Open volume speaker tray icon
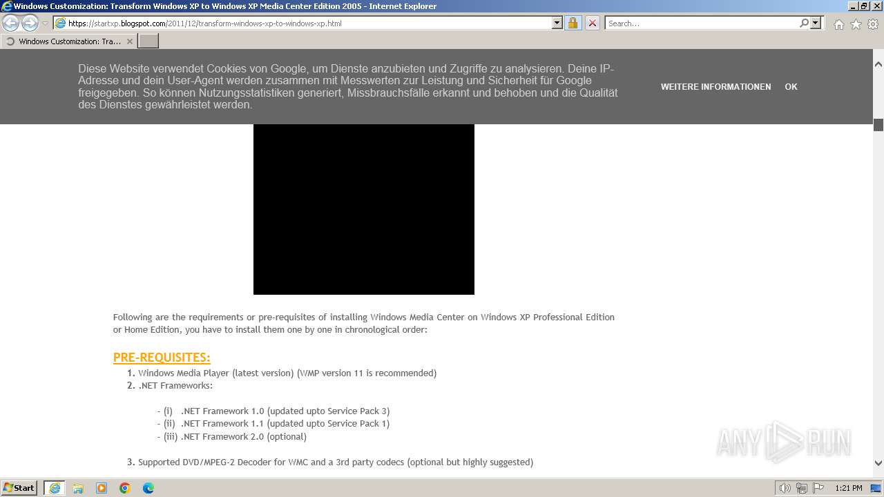Image resolution: width=884 pixels, height=497 pixels. coord(785,488)
